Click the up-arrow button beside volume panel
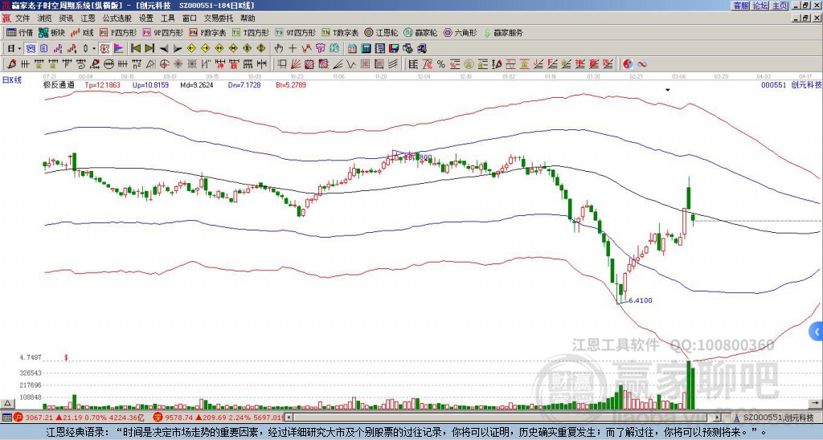Viewport: 823px width, 440px height. [x=7, y=403]
